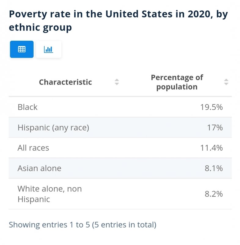240x245 pixels.
Task: Switch to the bar chart view icon
Action: click(x=49, y=49)
